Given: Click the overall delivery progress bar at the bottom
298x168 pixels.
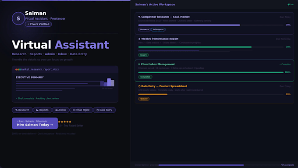Looking at the screenshot, I should click(219, 165).
